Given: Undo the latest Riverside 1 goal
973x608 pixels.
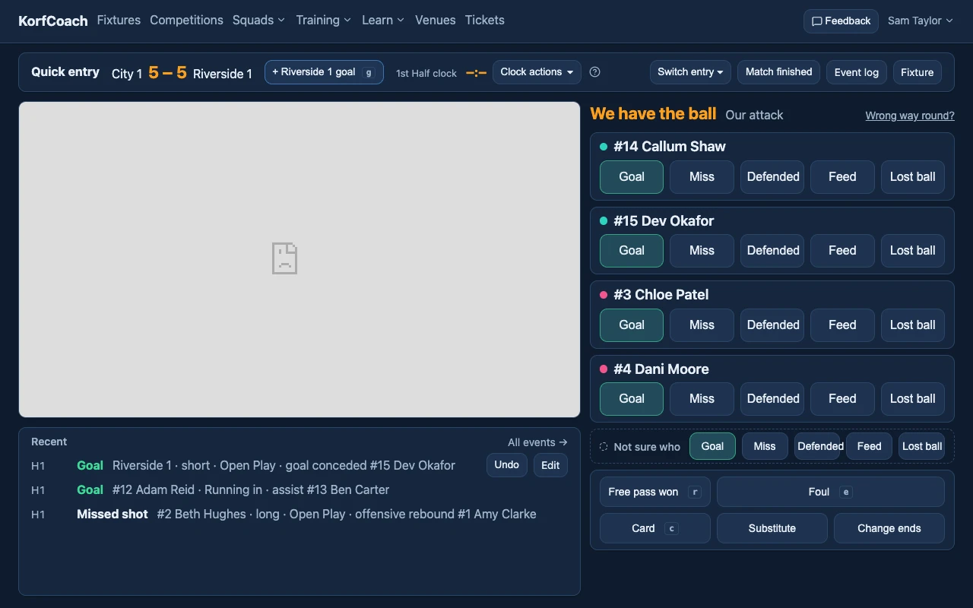Looking at the screenshot, I should click(507, 465).
